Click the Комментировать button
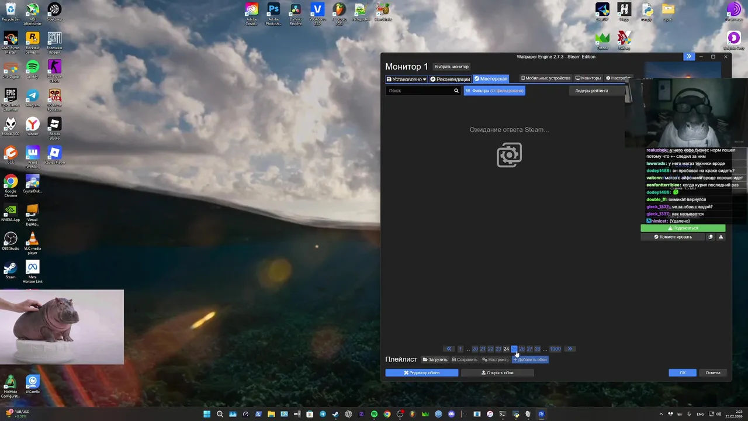748x421 pixels. (x=673, y=237)
